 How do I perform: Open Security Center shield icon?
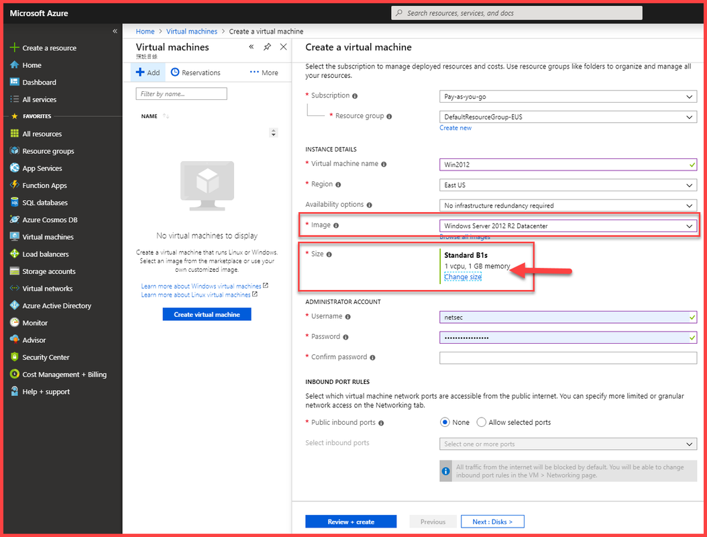point(15,357)
